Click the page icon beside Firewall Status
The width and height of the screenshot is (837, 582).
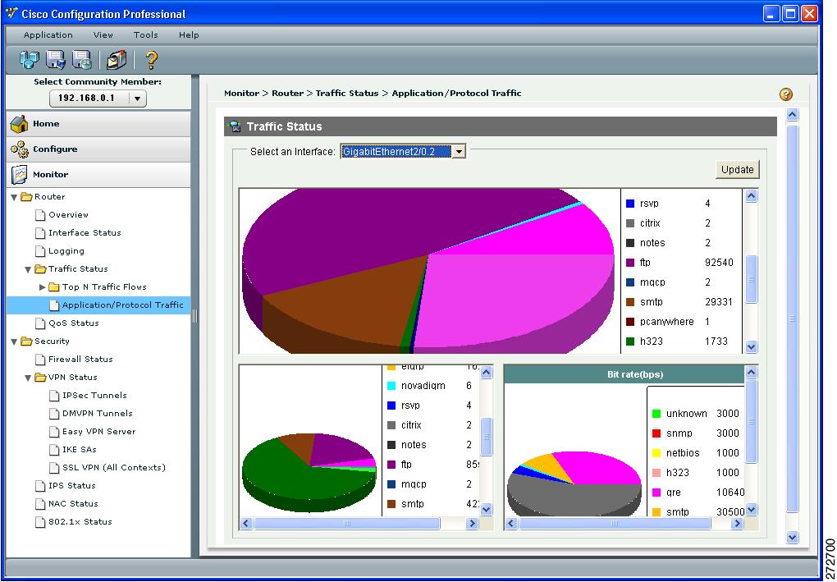40,360
